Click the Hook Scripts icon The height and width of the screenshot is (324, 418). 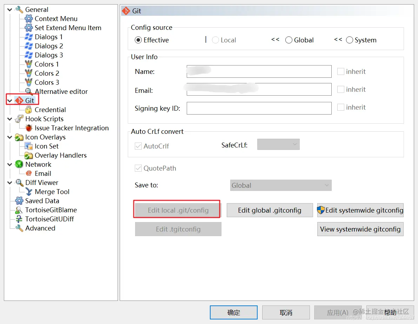tap(19, 119)
